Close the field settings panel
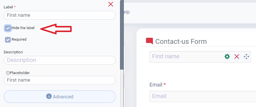The width and height of the screenshot is (256, 107). pyautogui.click(x=111, y=4)
